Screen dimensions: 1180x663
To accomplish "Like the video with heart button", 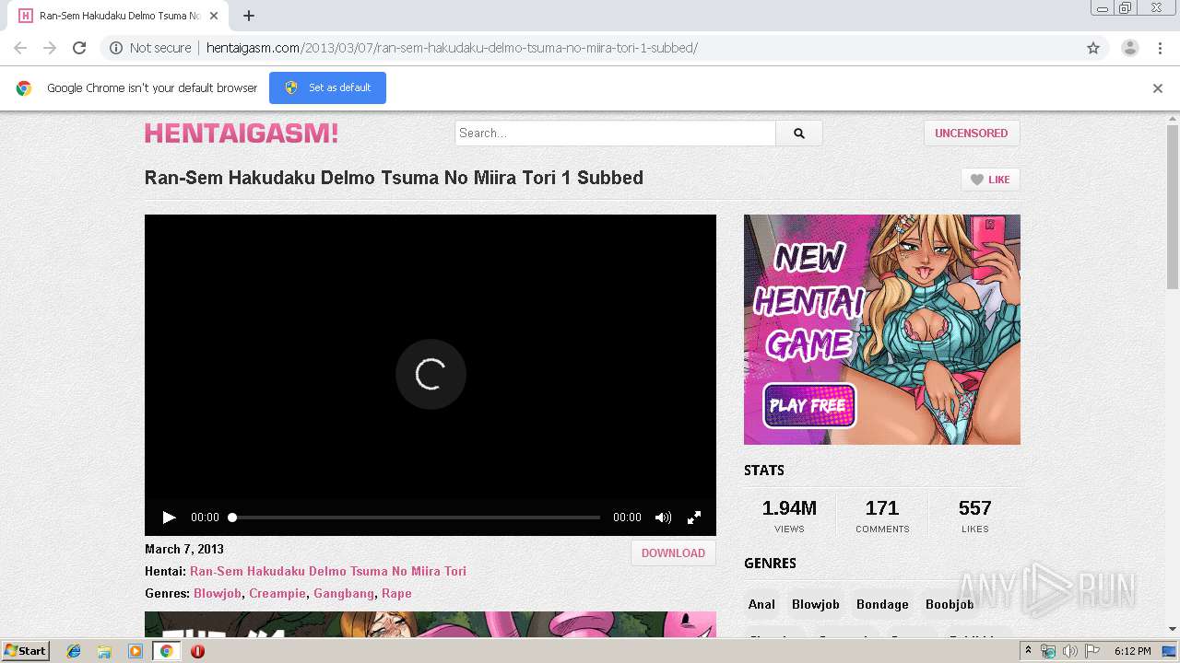I will pos(990,180).
